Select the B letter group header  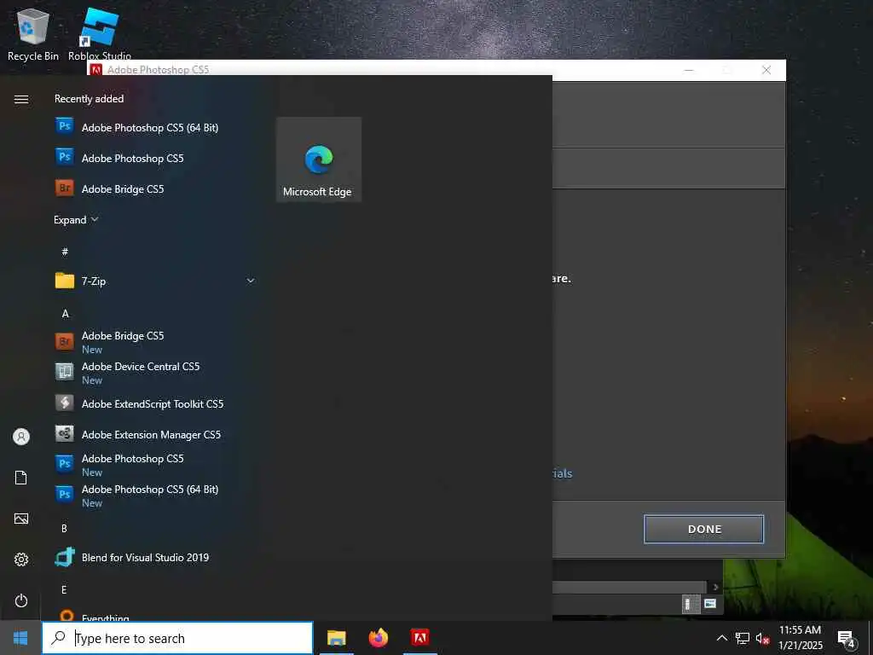point(64,528)
